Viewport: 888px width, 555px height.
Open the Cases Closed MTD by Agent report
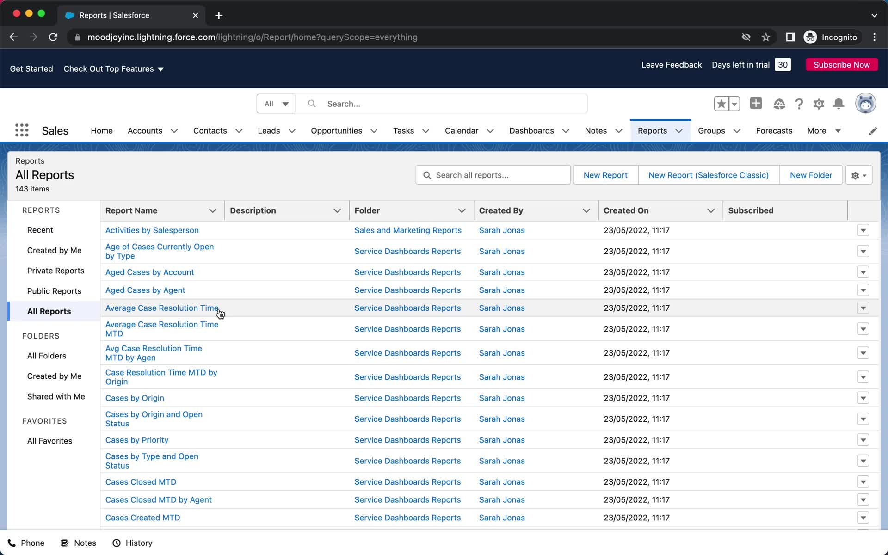[158, 500]
